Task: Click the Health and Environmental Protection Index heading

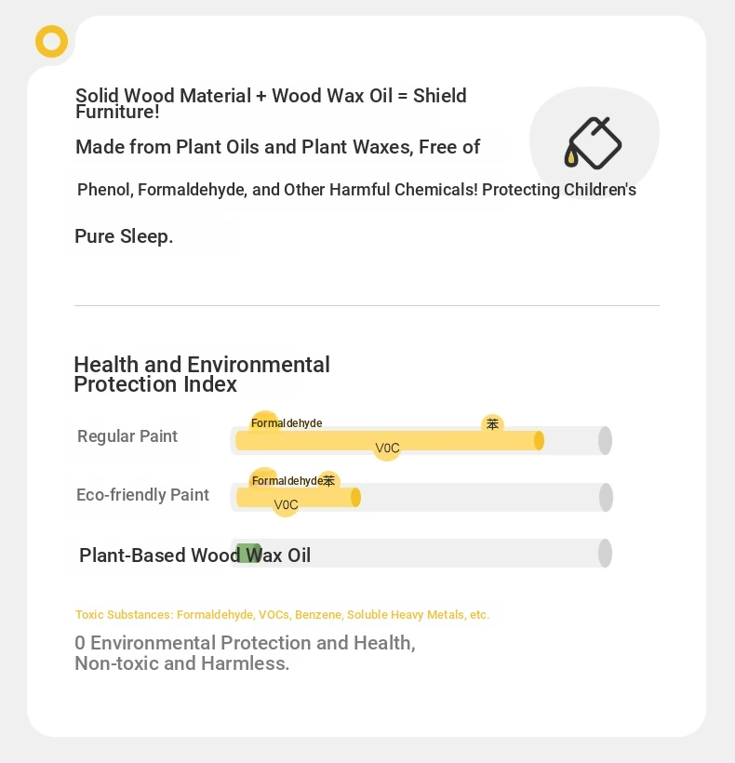Action: (x=202, y=374)
